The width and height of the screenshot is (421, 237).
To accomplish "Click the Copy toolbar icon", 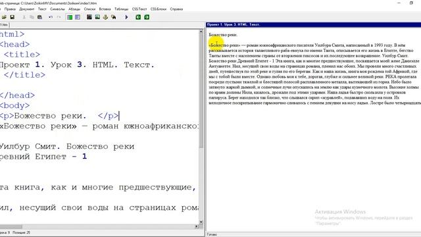I will click(x=32, y=17).
